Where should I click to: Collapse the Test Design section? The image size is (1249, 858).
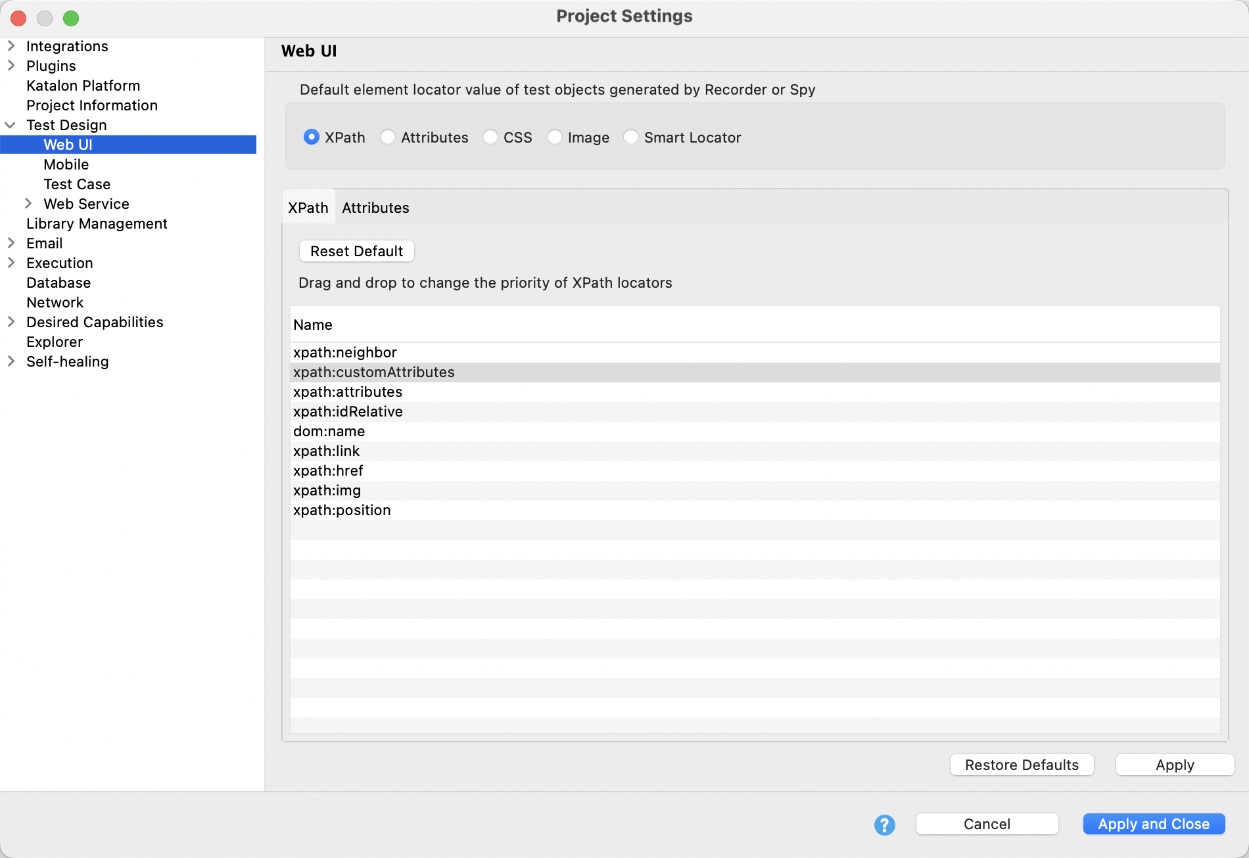(10, 124)
